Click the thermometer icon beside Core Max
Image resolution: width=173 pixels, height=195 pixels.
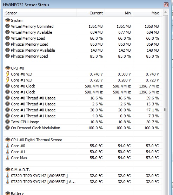8,157
